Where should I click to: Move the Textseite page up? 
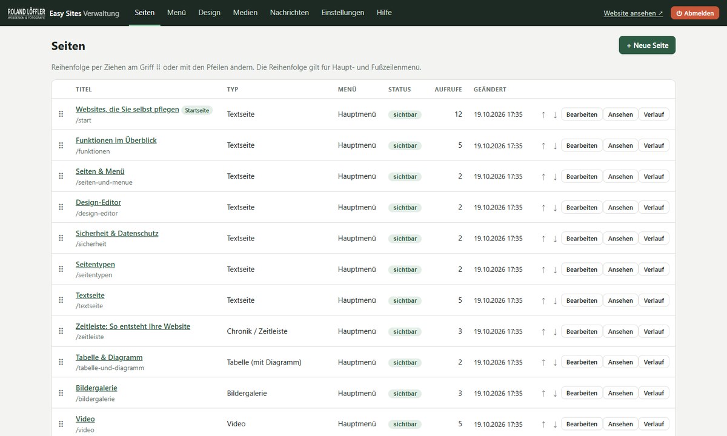click(543, 300)
